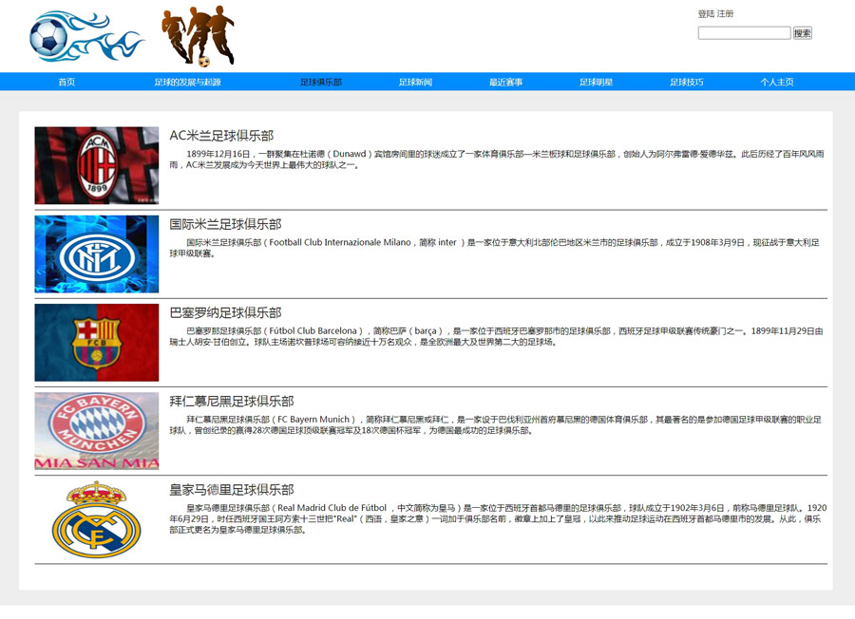
Task: Click the football players silhouette logo
Action: pyautogui.click(x=198, y=36)
